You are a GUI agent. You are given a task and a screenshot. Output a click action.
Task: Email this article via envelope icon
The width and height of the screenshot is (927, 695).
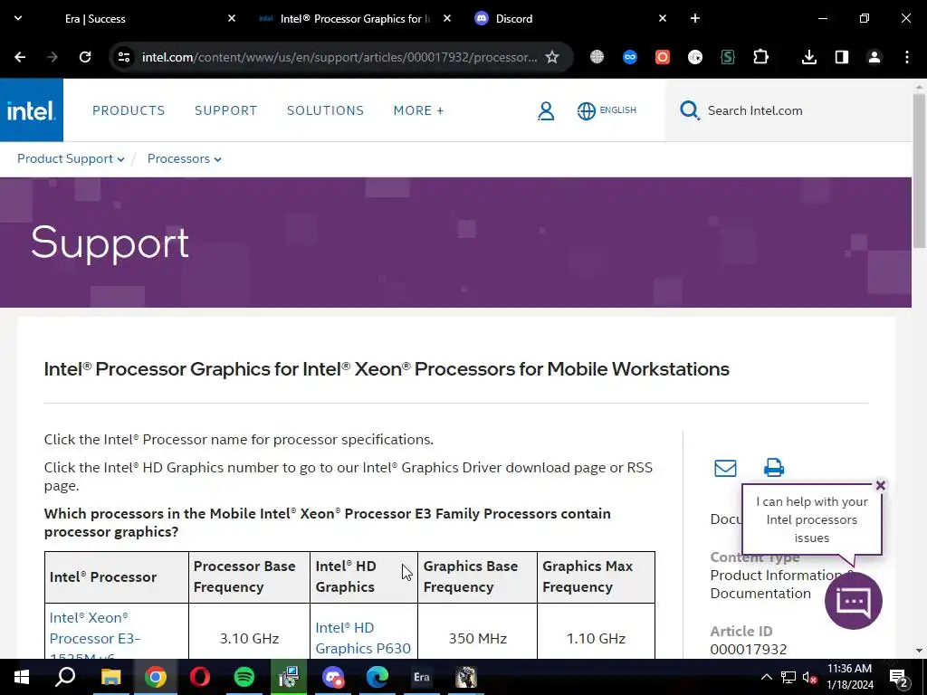pos(725,468)
